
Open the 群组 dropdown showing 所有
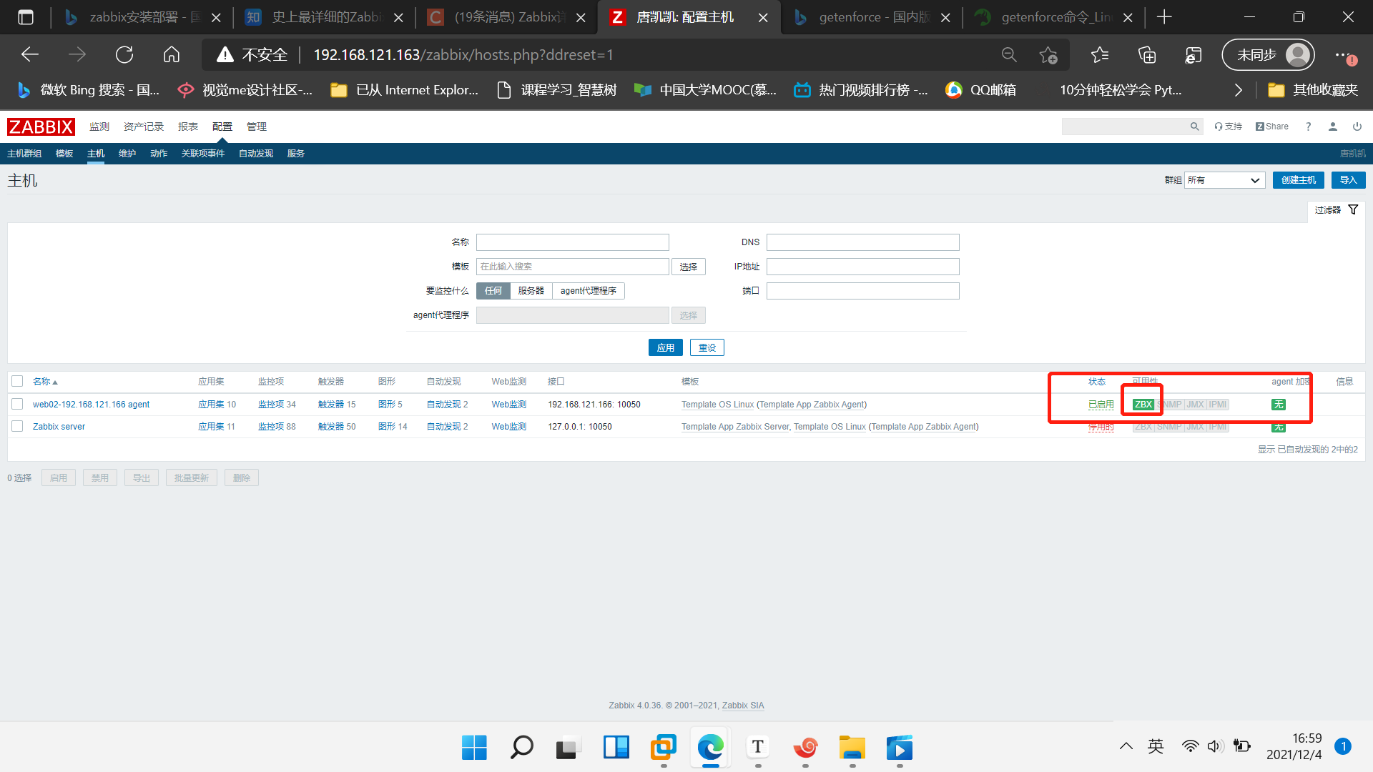point(1225,180)
